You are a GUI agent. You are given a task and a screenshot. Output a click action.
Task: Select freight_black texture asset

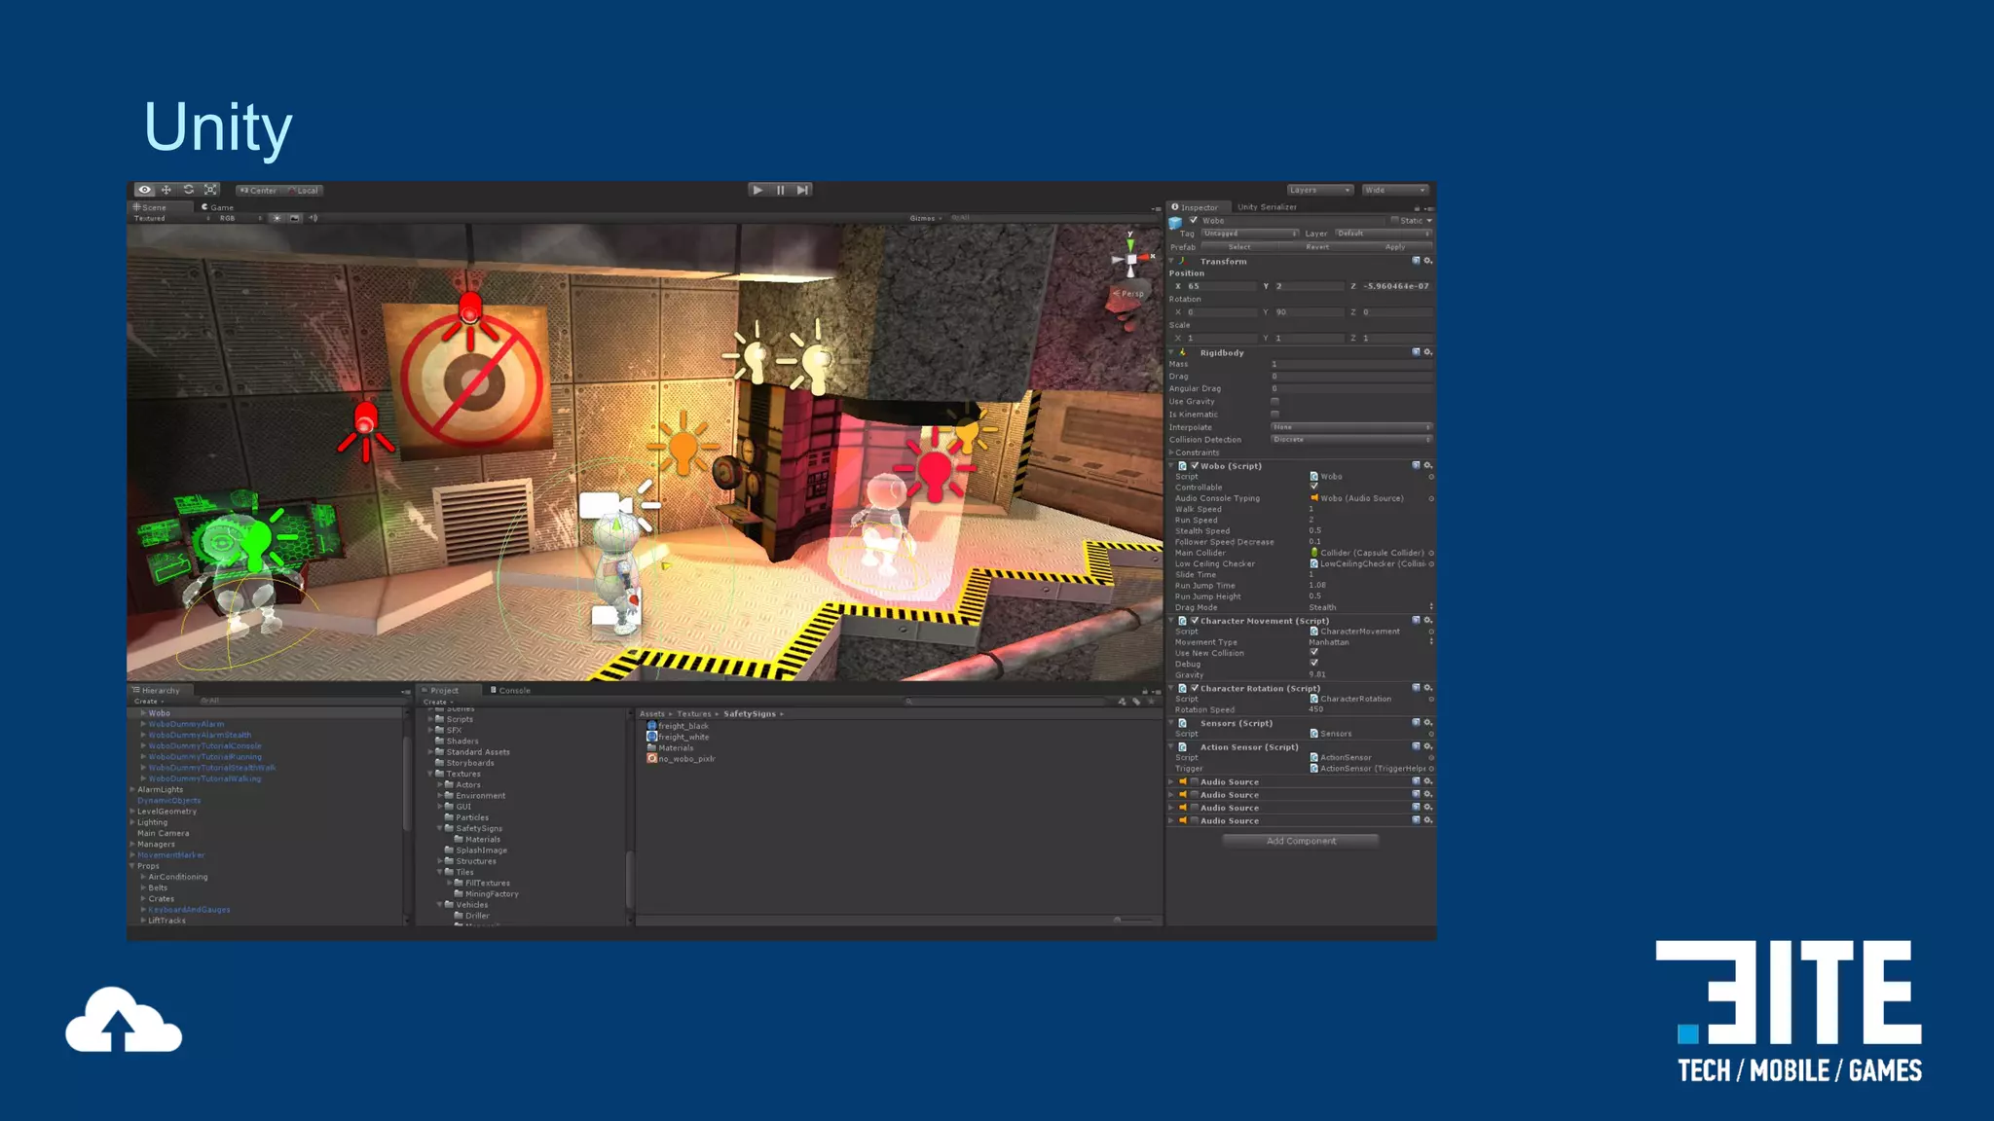tap(678, 726)
